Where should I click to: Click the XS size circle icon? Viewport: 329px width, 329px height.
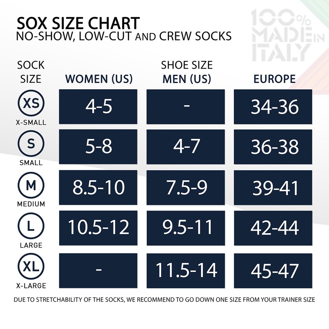click(x=31, y=103)
